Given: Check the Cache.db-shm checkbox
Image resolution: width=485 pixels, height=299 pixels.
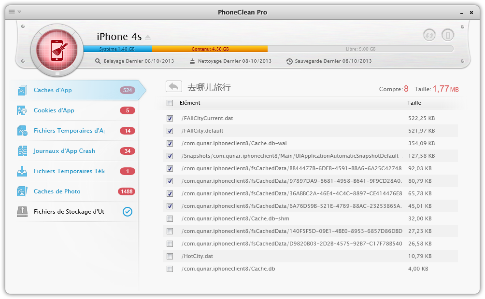Looking at the screenshot, I should [x=170, y=218].
